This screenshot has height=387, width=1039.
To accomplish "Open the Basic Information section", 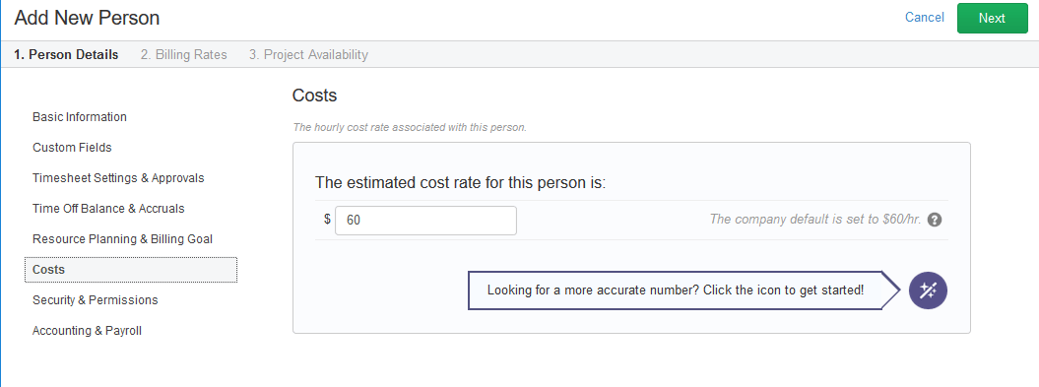I will pos(80,116).
